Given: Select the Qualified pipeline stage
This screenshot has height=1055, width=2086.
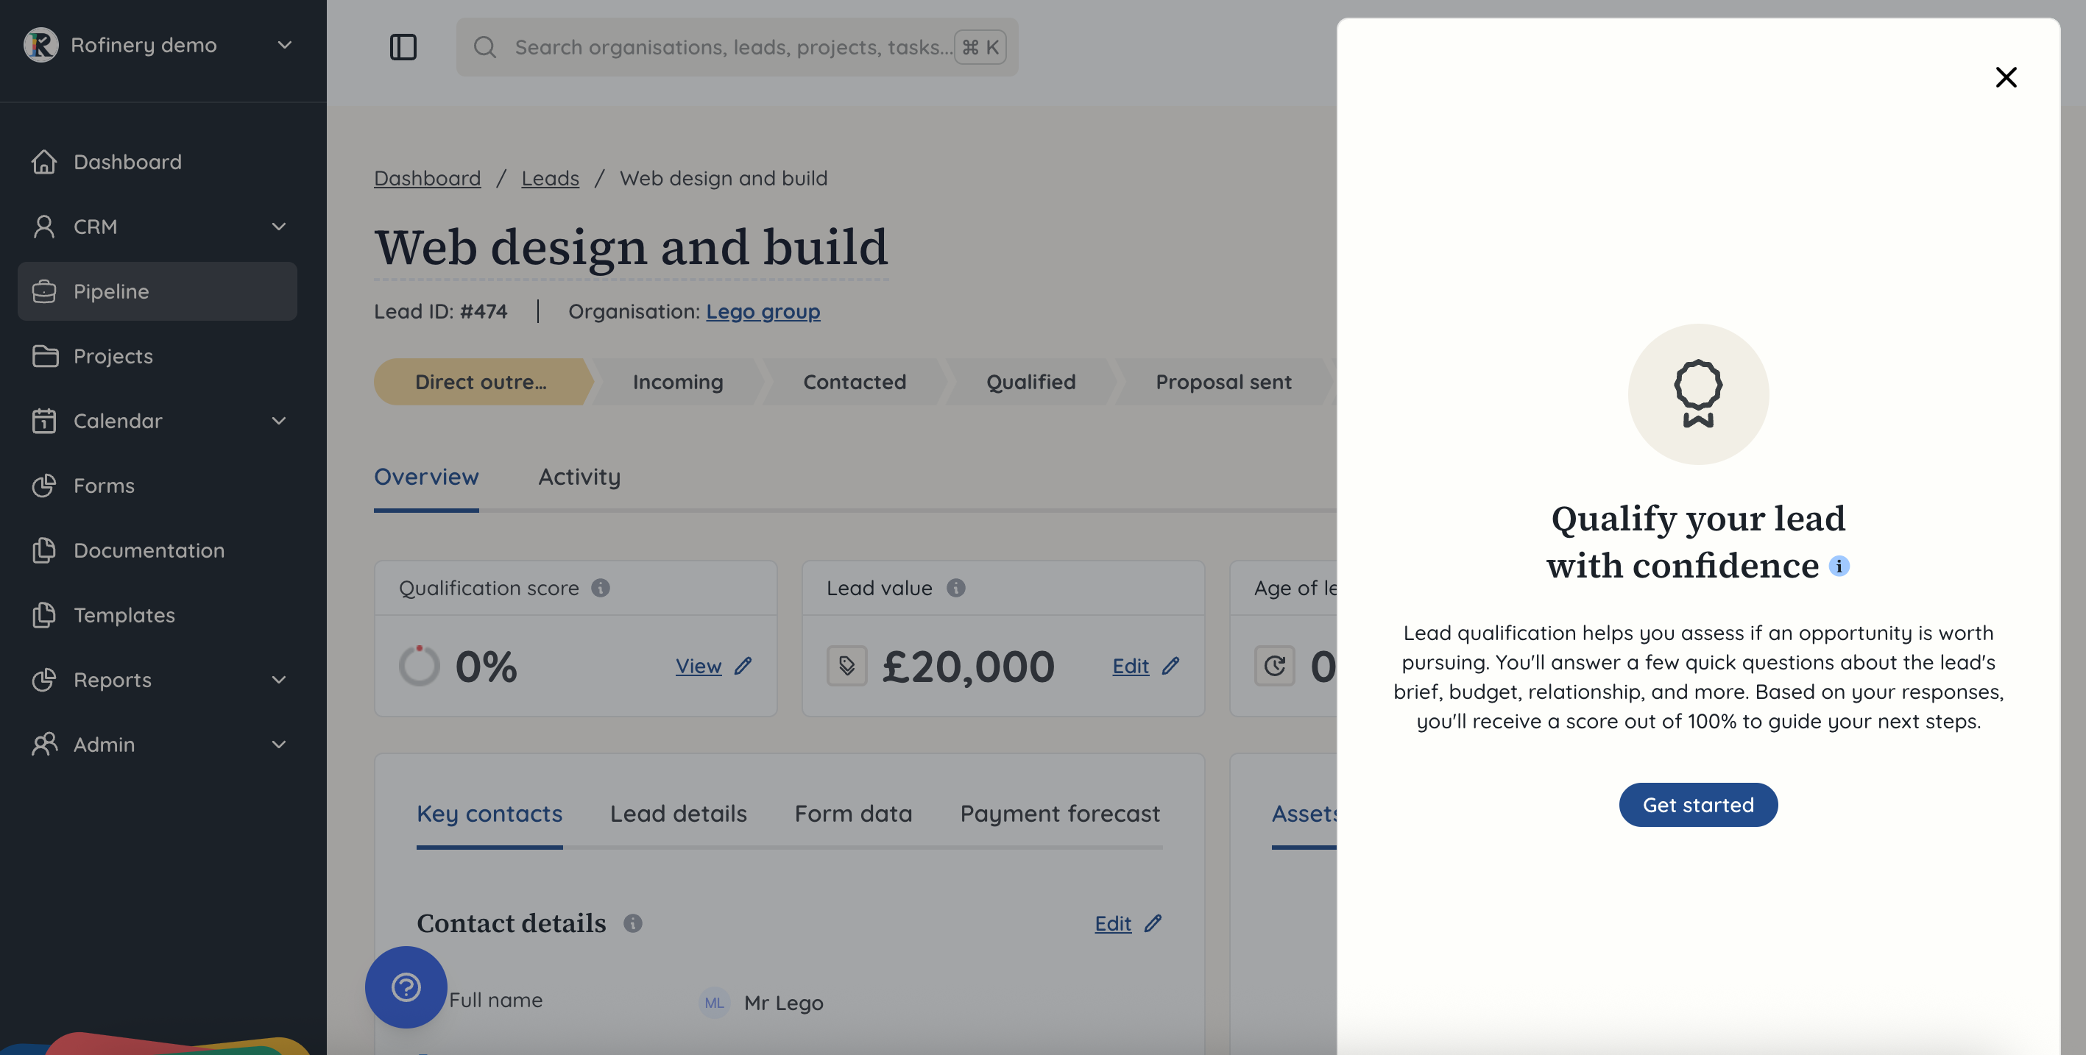Looking at the screenshot, I should [x=1030, y=382].
